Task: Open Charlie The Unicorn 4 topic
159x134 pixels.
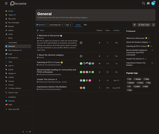Action: (47, 79)
